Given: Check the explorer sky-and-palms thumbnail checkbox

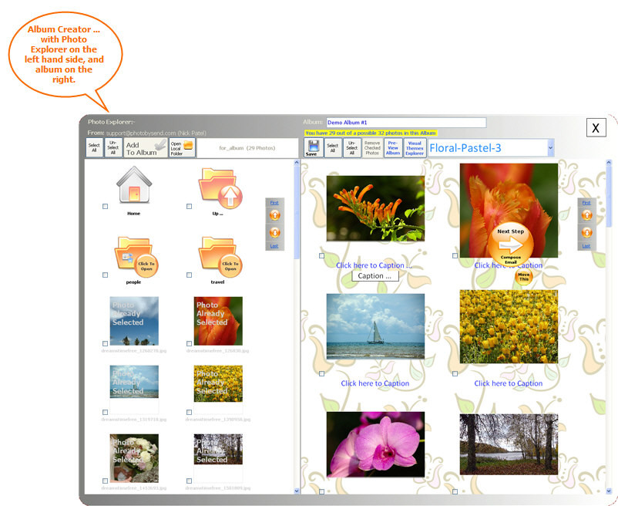Looking at the screenshot, I should coord(106,343).
